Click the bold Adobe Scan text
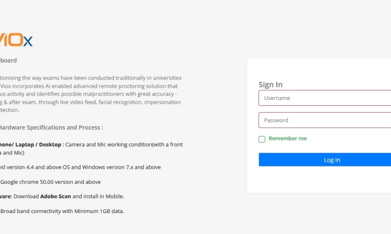 56,196
